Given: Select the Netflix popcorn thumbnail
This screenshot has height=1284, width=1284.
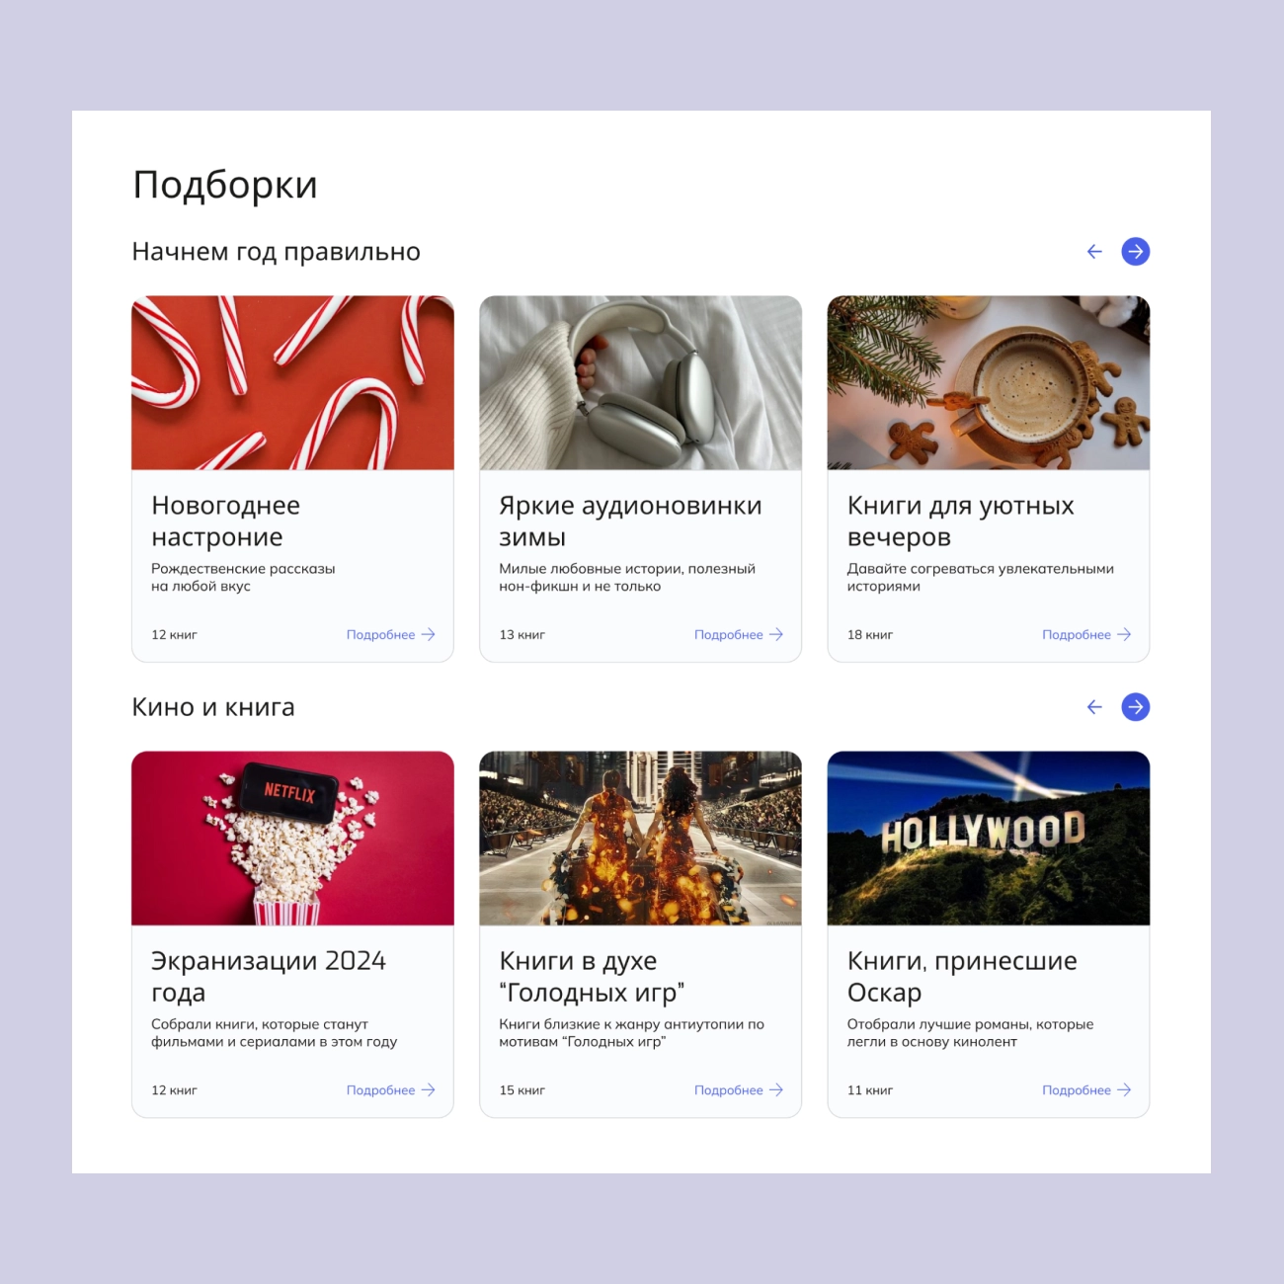Looking at the screenshot, I should (292, 839).
